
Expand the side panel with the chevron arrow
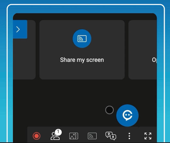pos(18,29)
